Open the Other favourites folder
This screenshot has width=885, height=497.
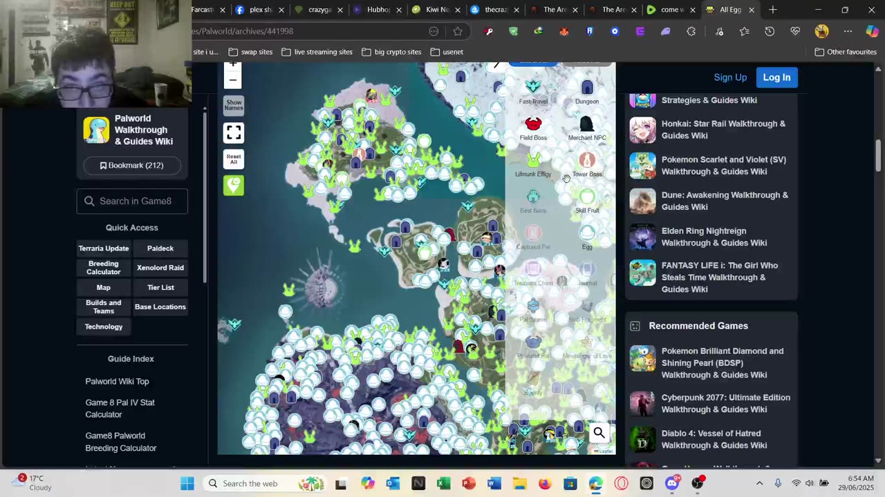(x=846, y=52)
